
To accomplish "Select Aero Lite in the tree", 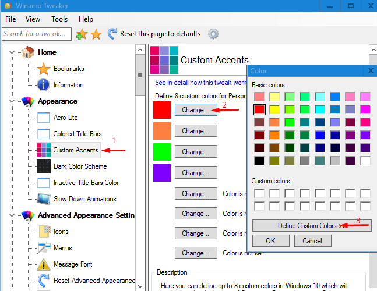I will pyautogui.click(x=66, y=118).
